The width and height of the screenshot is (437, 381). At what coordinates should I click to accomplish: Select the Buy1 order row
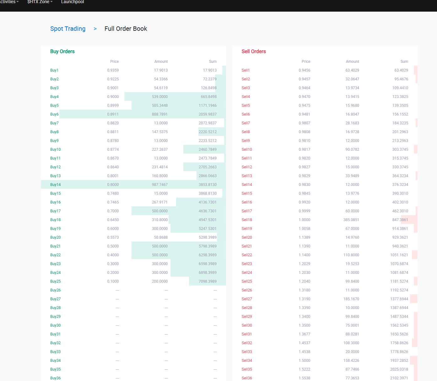[x=133, y=70]
